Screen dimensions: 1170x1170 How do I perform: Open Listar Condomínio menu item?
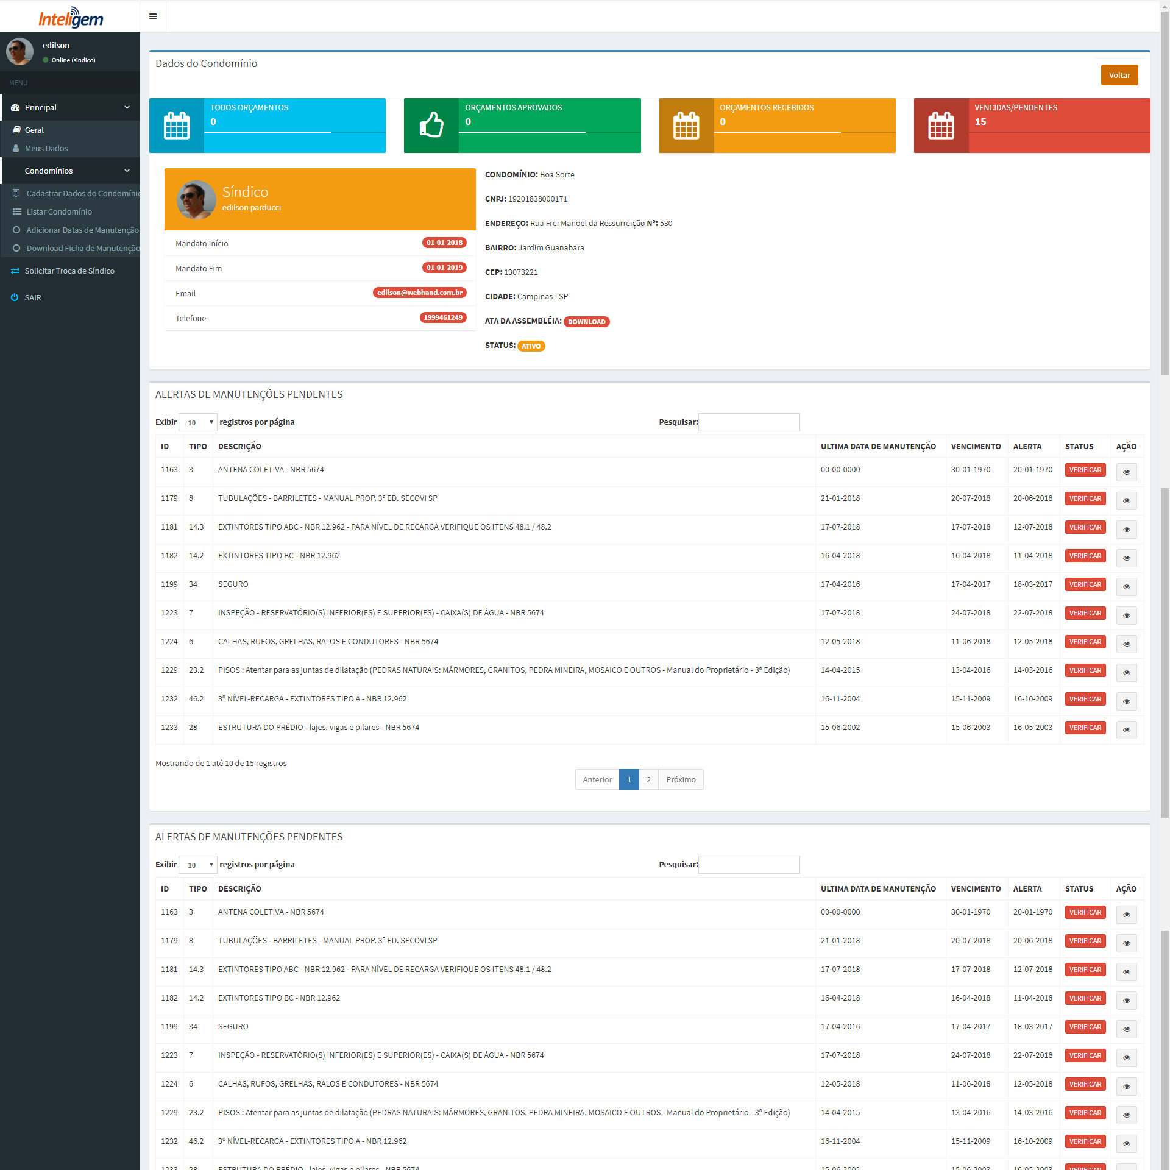pyautogui.click(x=59, y=211)
